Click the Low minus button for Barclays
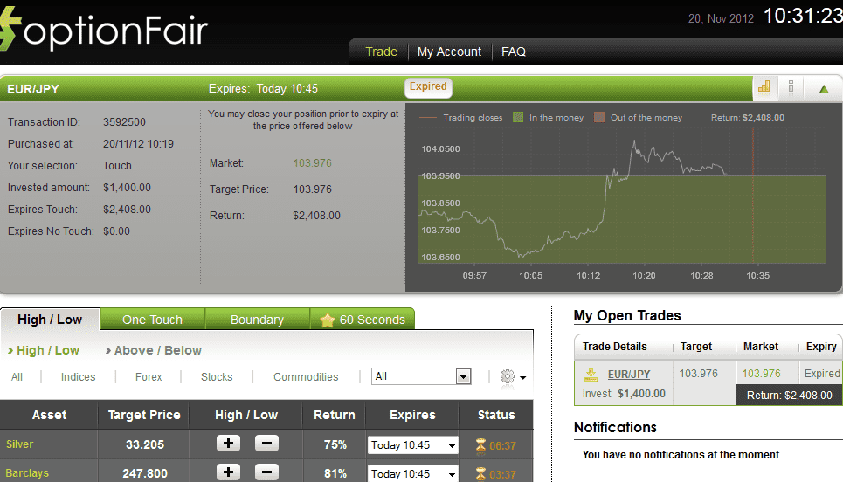The height and width of the screenshot is (482, 843). coord(266,472)
